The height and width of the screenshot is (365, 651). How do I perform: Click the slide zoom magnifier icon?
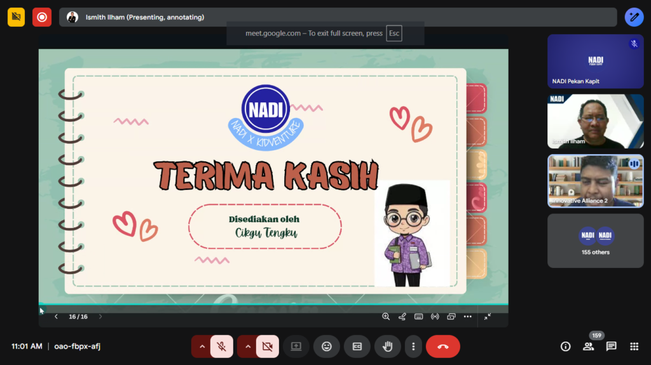click(386, 317)
